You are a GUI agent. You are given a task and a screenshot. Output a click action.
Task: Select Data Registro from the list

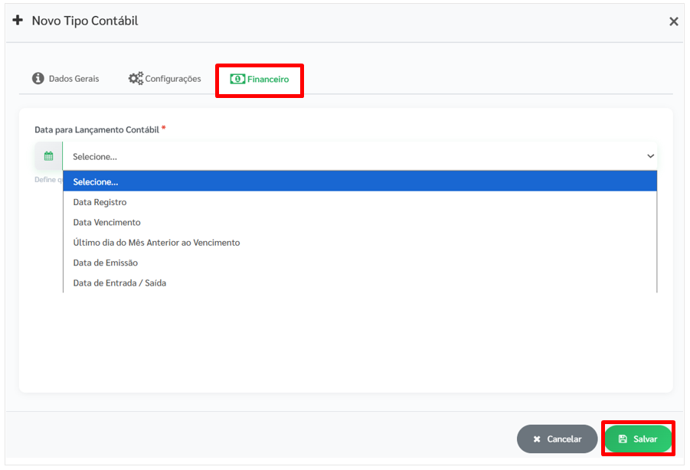[100, 202]
